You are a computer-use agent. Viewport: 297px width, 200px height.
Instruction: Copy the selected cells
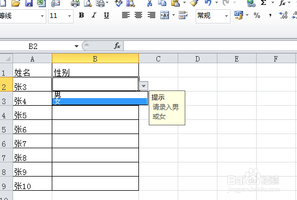(162, 3)
